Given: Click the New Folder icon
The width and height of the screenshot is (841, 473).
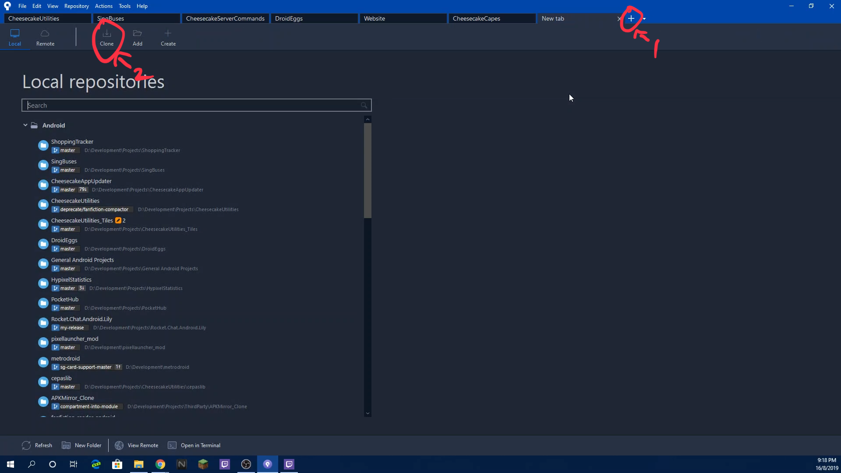Looking at the screenshot, I should pyautogui.click(x=66, y=445).
